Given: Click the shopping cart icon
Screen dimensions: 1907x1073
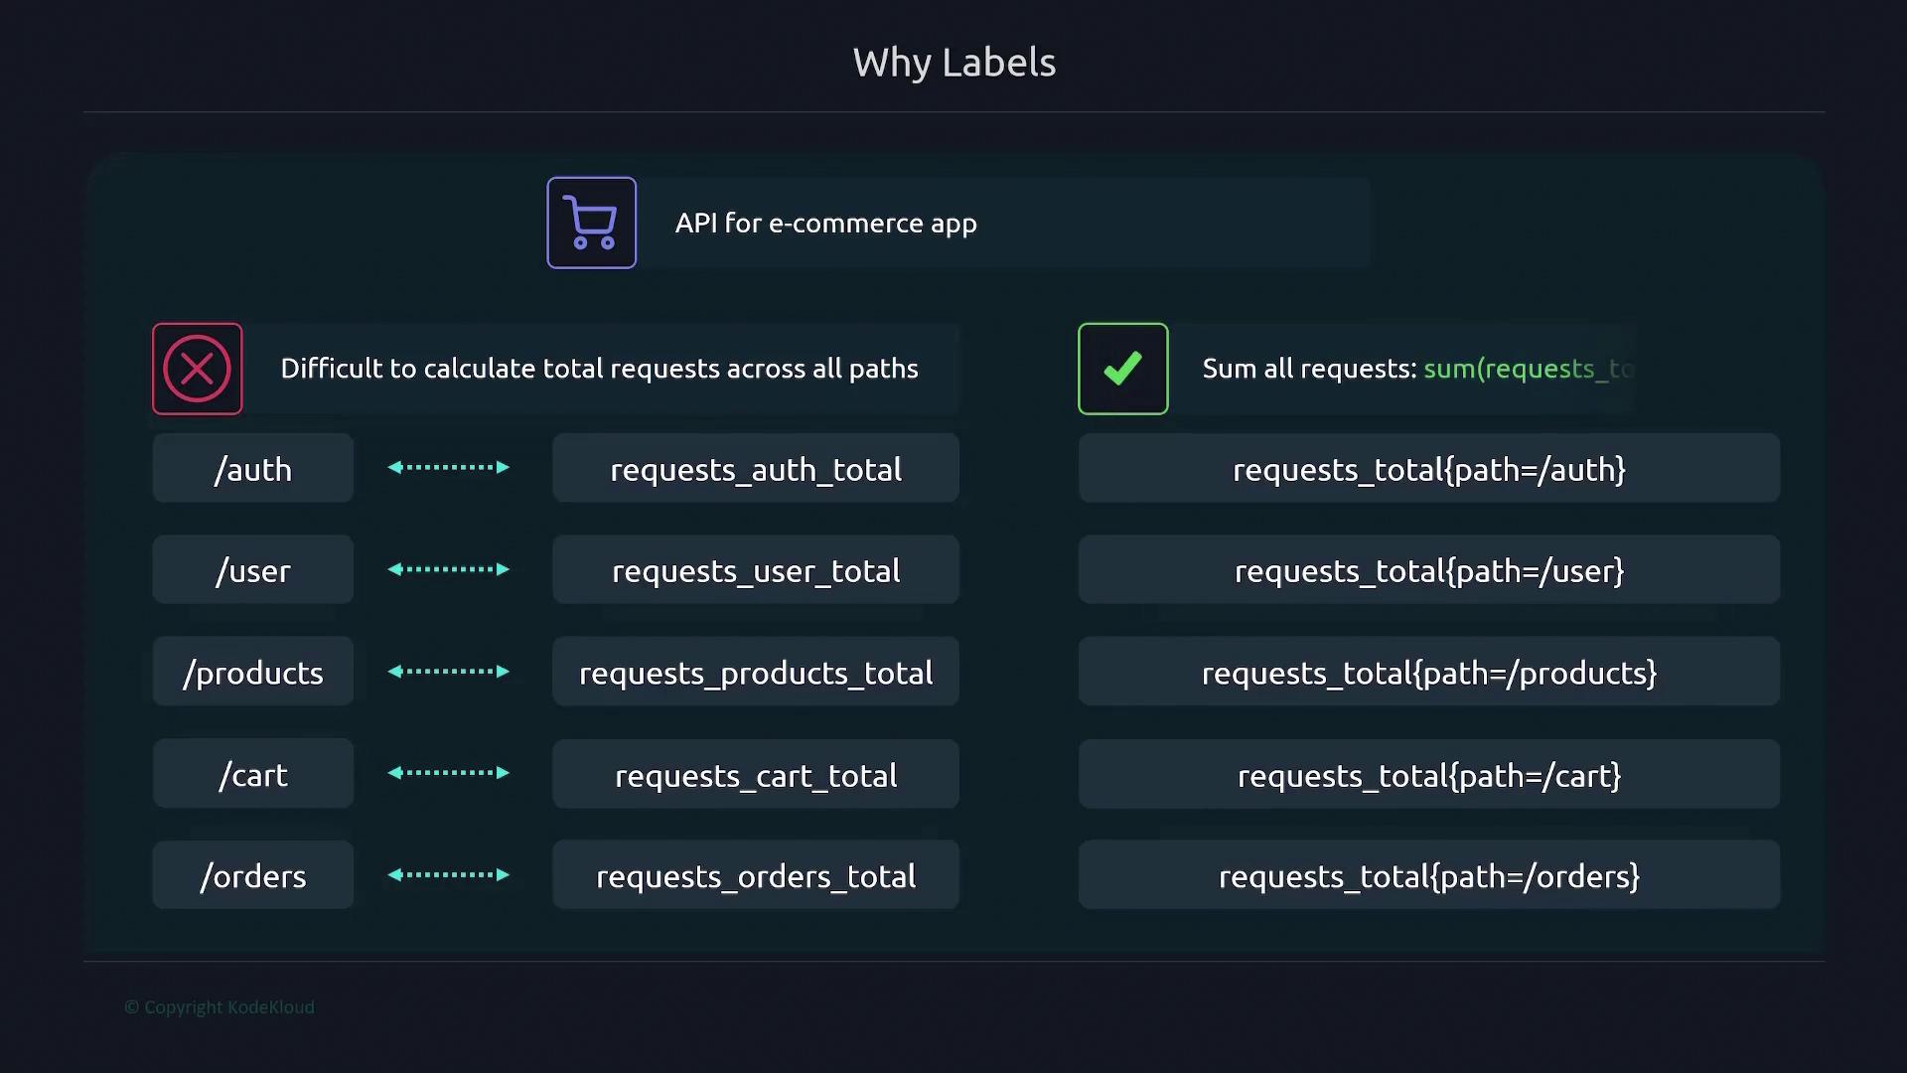Looking at the screenshot, I should [x=591, y=223].
